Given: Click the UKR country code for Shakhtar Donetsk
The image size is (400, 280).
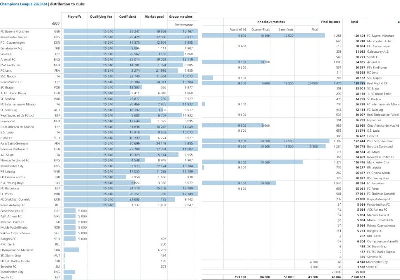Looking at the screenshot, I should (x=57, y=199).
